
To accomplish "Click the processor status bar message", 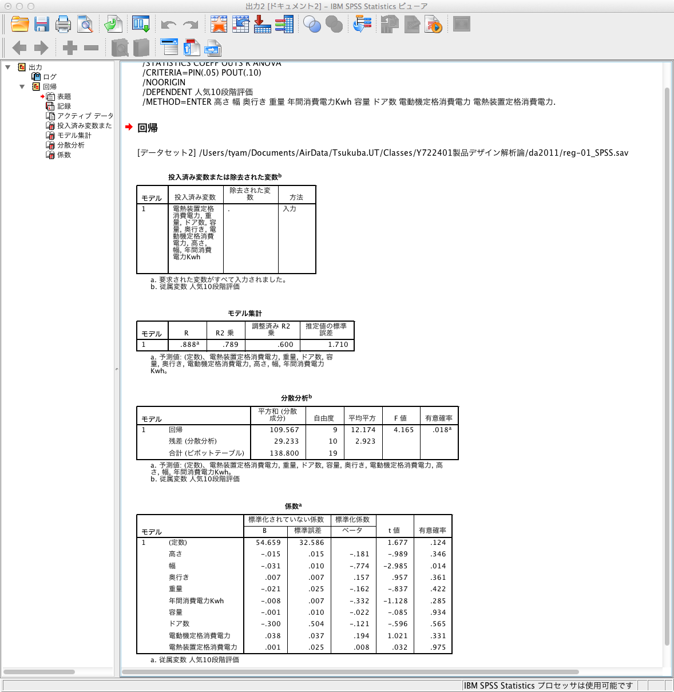I will coord(548,685).
